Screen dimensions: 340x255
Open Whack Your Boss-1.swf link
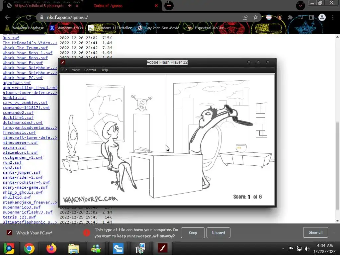coord(28,53)
